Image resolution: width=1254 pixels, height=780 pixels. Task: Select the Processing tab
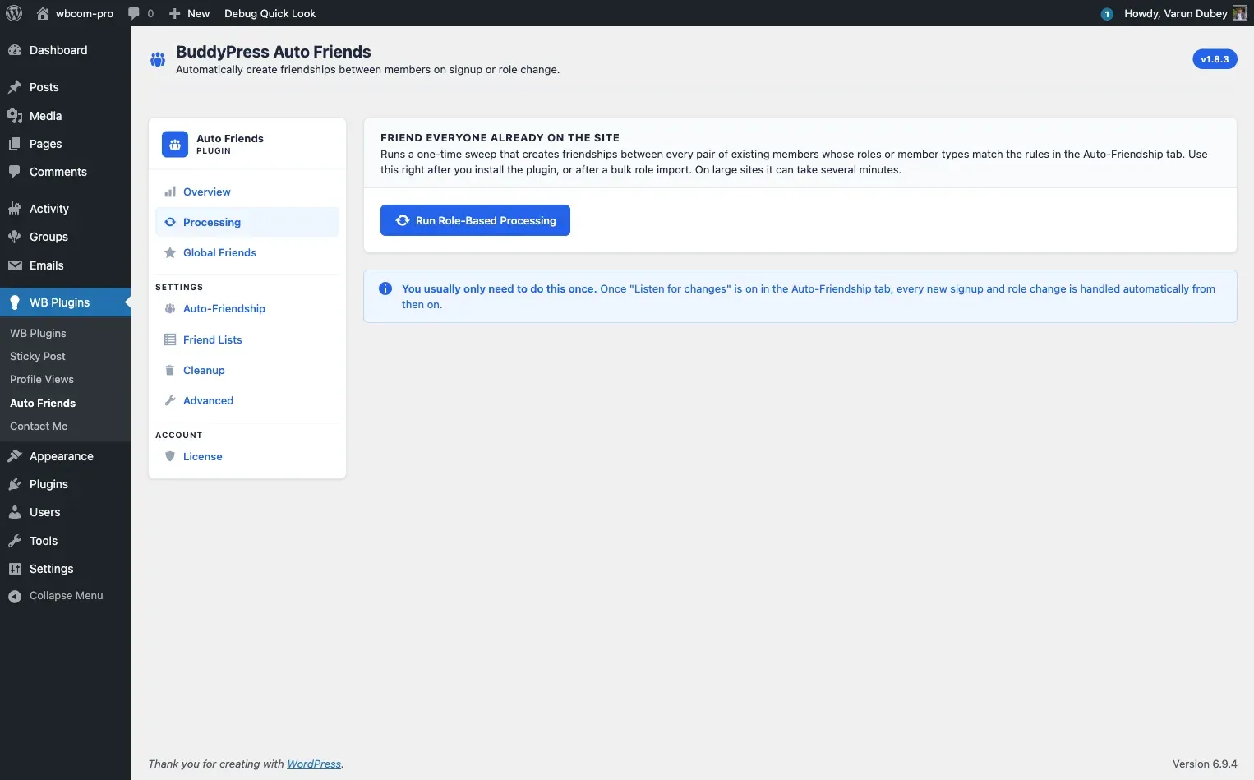[247, 222]
